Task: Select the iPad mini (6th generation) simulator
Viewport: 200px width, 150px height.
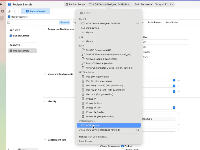Action: pos(109,94)
